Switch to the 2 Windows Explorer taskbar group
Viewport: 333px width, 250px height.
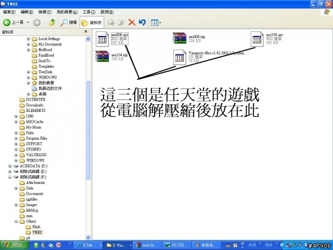119,245
